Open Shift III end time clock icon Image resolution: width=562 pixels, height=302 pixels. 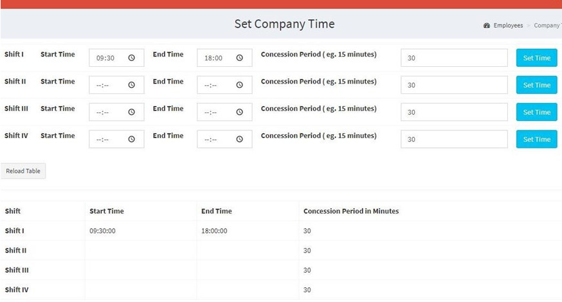click(x=239, y=112)
